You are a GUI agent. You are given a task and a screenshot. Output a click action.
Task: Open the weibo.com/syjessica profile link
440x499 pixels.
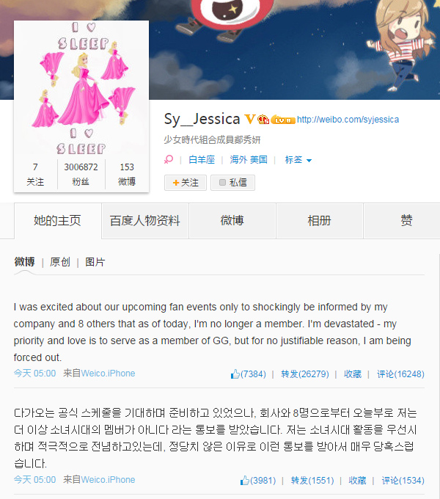(x=348, y=120)
